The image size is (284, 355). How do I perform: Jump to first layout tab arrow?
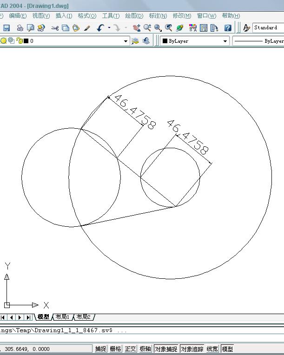3,317
